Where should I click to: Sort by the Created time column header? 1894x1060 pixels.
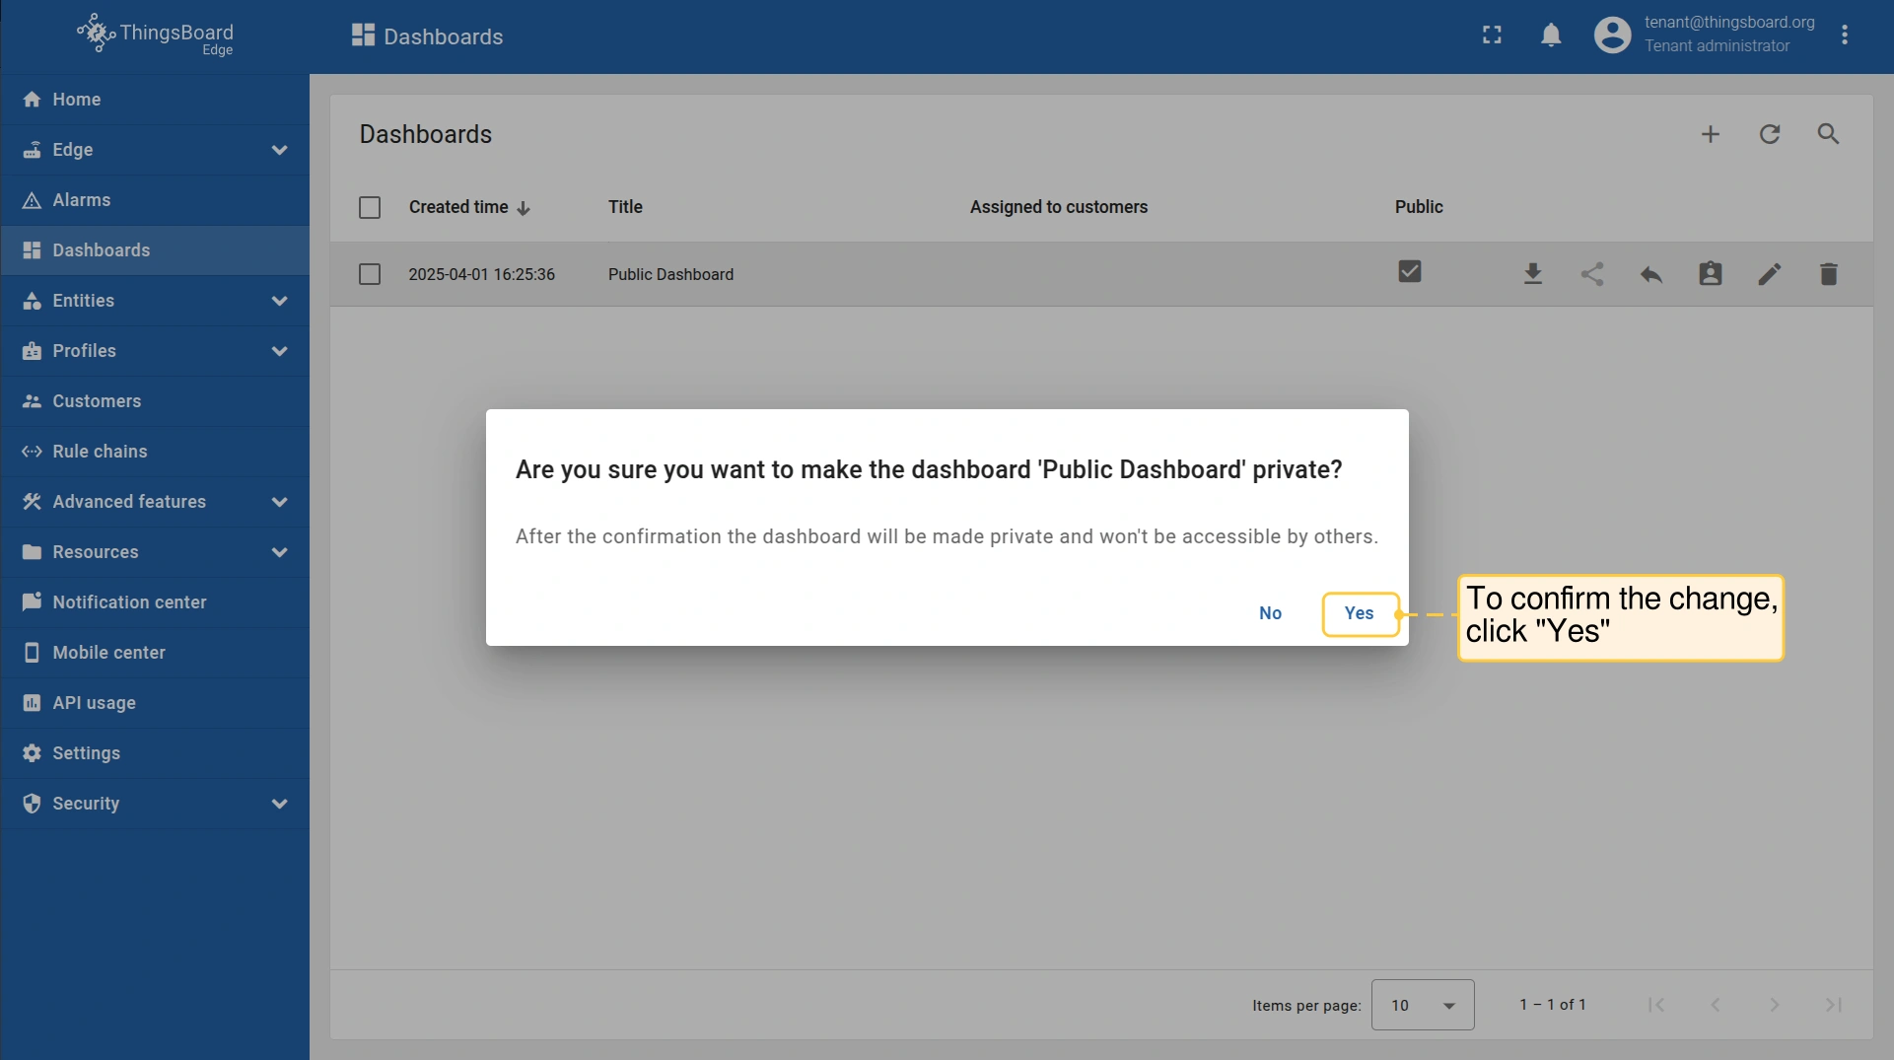coord(459,207)
